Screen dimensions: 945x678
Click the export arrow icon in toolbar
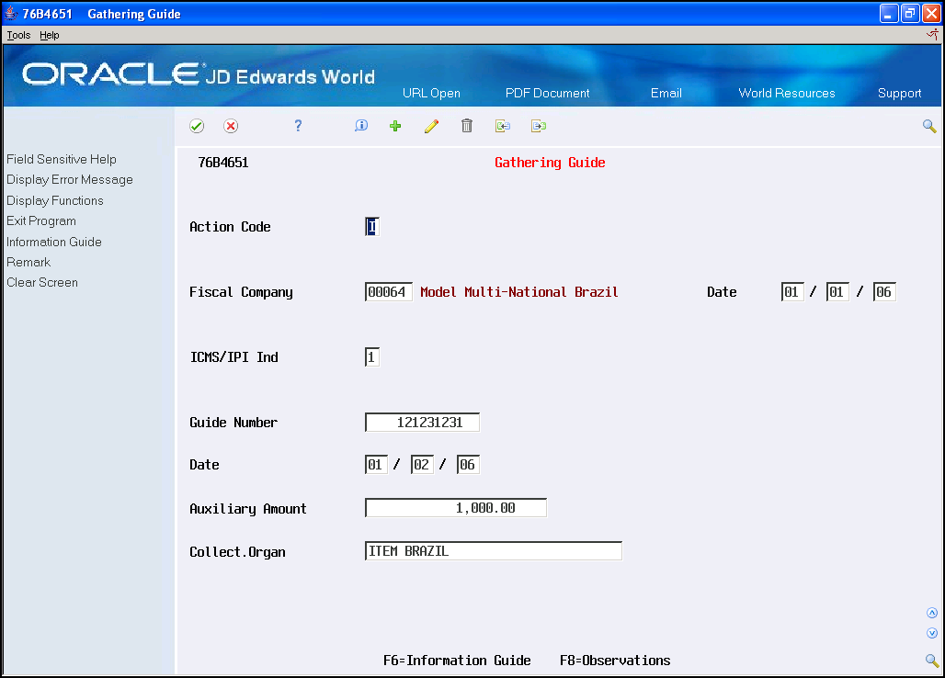click(x=539, y=126)
